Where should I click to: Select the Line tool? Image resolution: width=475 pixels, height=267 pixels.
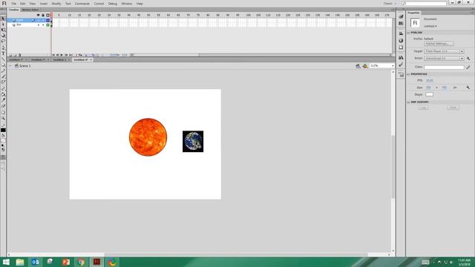[x=3, y=59]
